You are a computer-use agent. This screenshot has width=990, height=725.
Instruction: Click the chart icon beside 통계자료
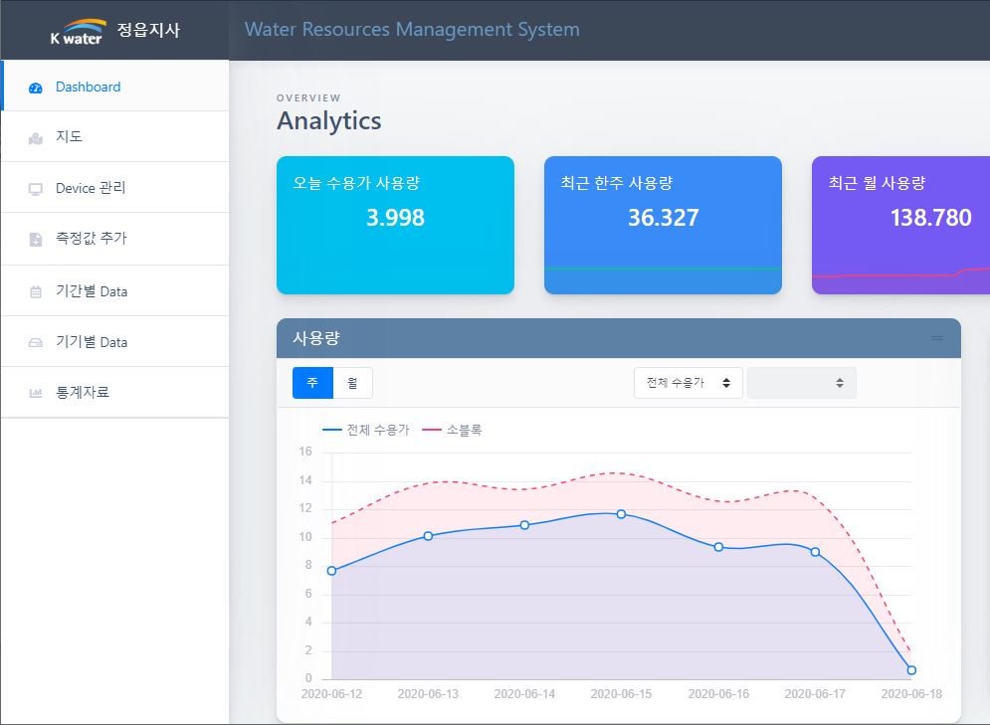pyautogui.click(x=36, y=393)
